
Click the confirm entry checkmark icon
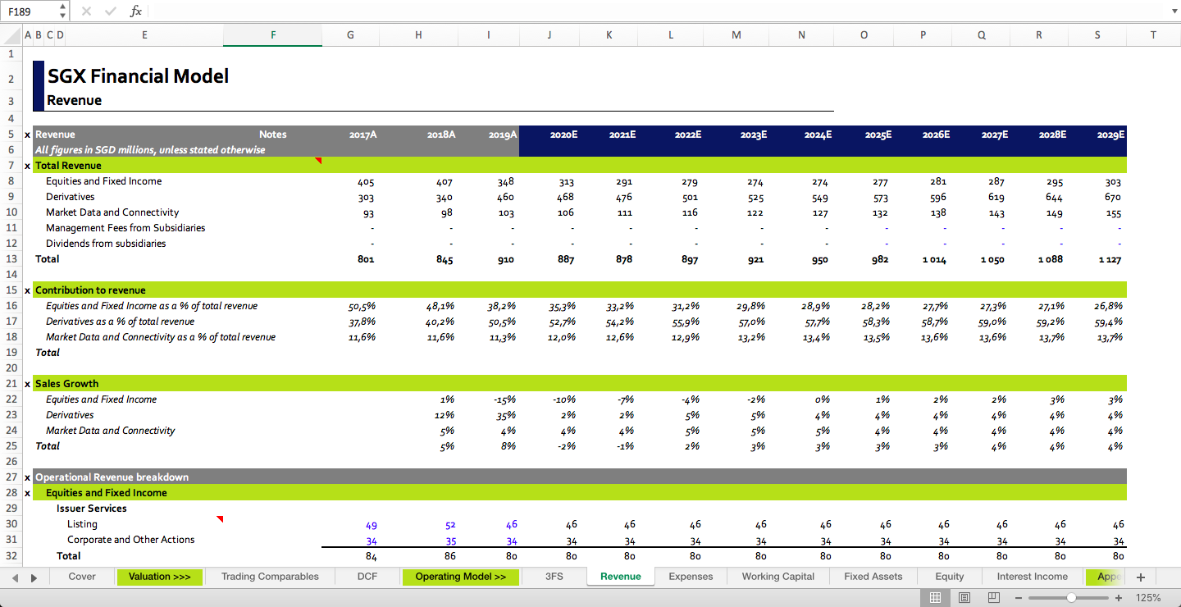click(111, 11)
